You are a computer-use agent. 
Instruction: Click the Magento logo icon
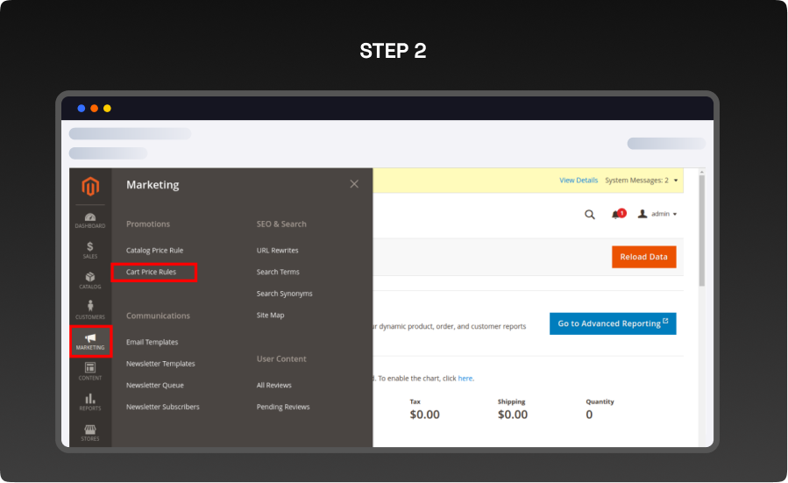click(90, 187)
